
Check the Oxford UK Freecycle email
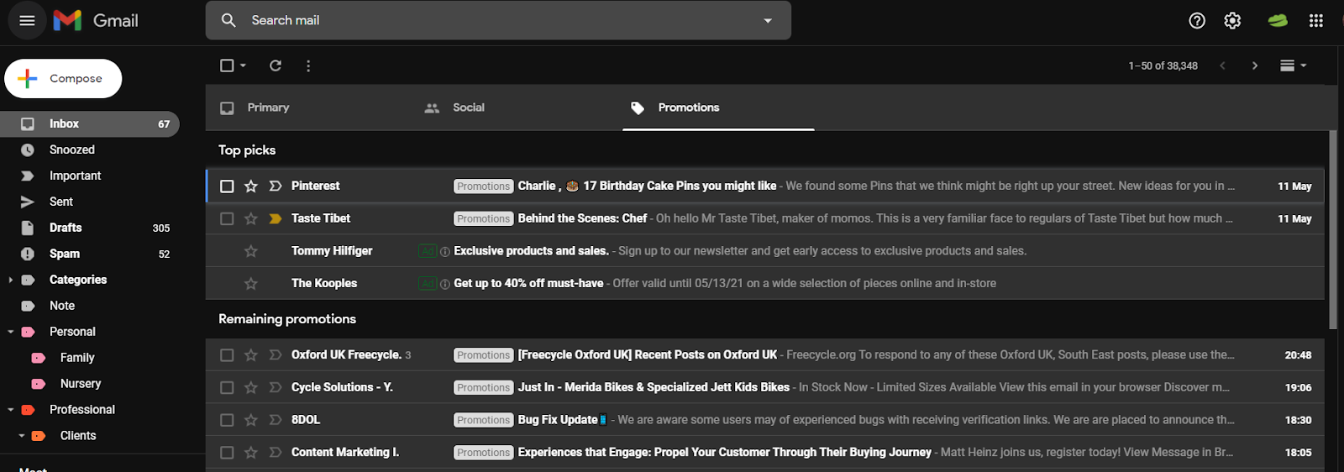pos(227,355)
